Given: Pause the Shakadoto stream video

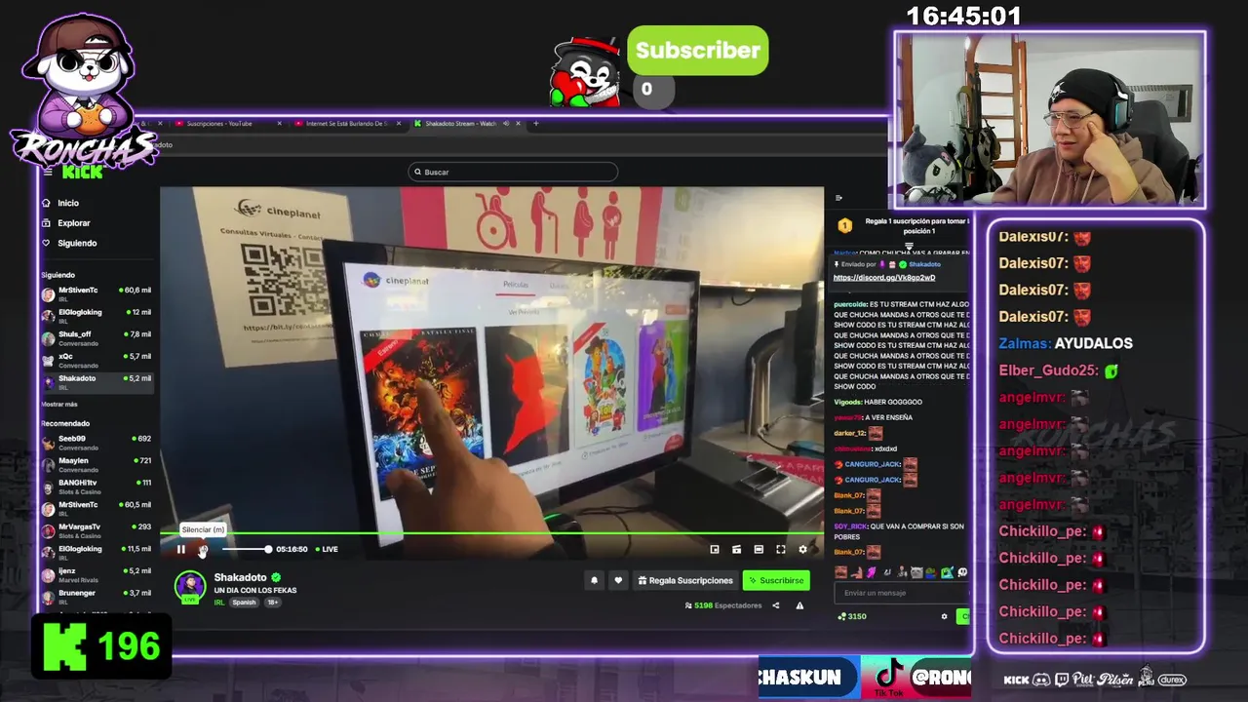Looking at the screenshot, I should (x=181, y=549).
